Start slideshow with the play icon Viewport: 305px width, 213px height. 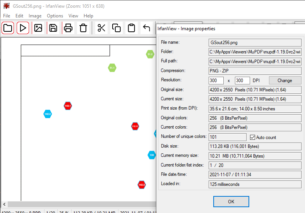tap(23, 28)
